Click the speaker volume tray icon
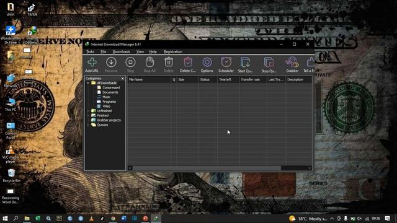Image resolution: width=397 pixels, height=223 pixels. pyautogui.click(x=360, y=219)
